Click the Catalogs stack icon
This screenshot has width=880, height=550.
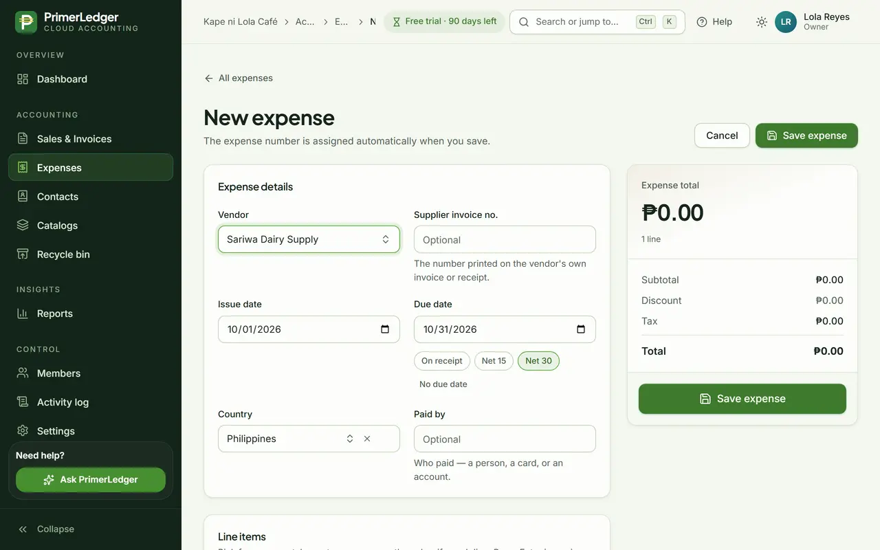click(x=23, y=225)
